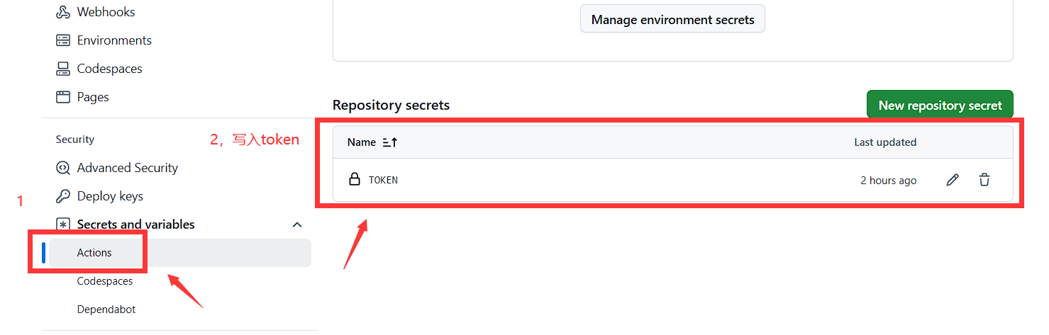Collapse the Secrets and variables chevron
Viewport: 1049px width, 335px height.
(297, 225)
